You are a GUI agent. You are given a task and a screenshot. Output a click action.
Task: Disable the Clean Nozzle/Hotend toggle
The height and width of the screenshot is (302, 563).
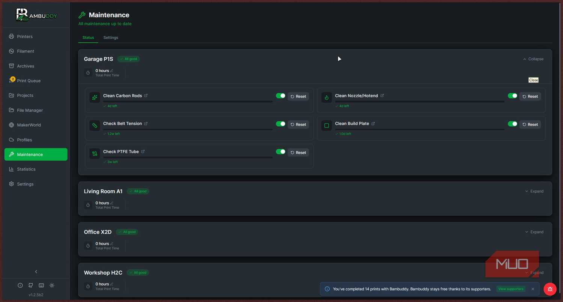pyautogui.click(x=513, y=96)
